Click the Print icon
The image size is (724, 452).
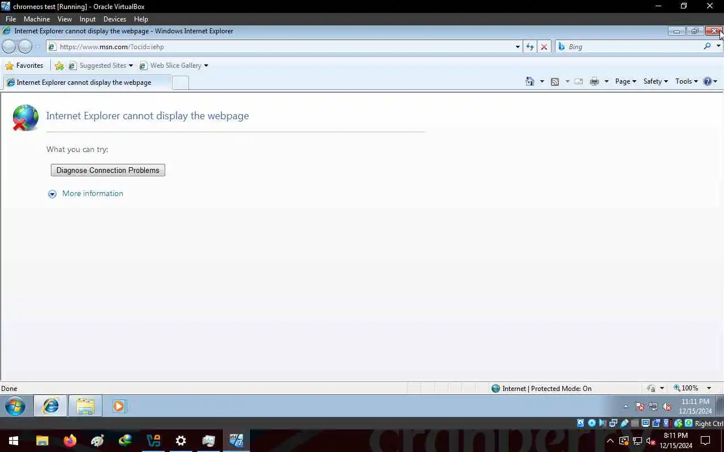click(594, 81)
